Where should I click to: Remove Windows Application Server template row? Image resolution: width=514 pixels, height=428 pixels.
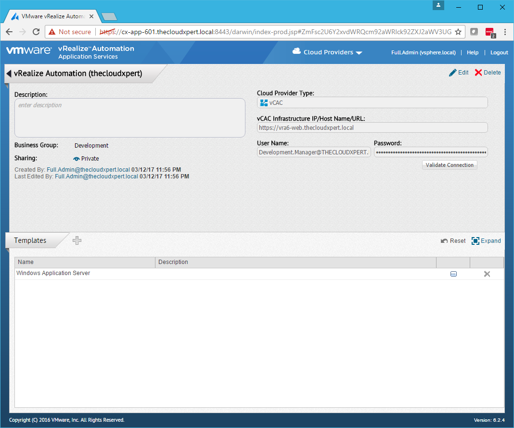[x=487, y=274]
